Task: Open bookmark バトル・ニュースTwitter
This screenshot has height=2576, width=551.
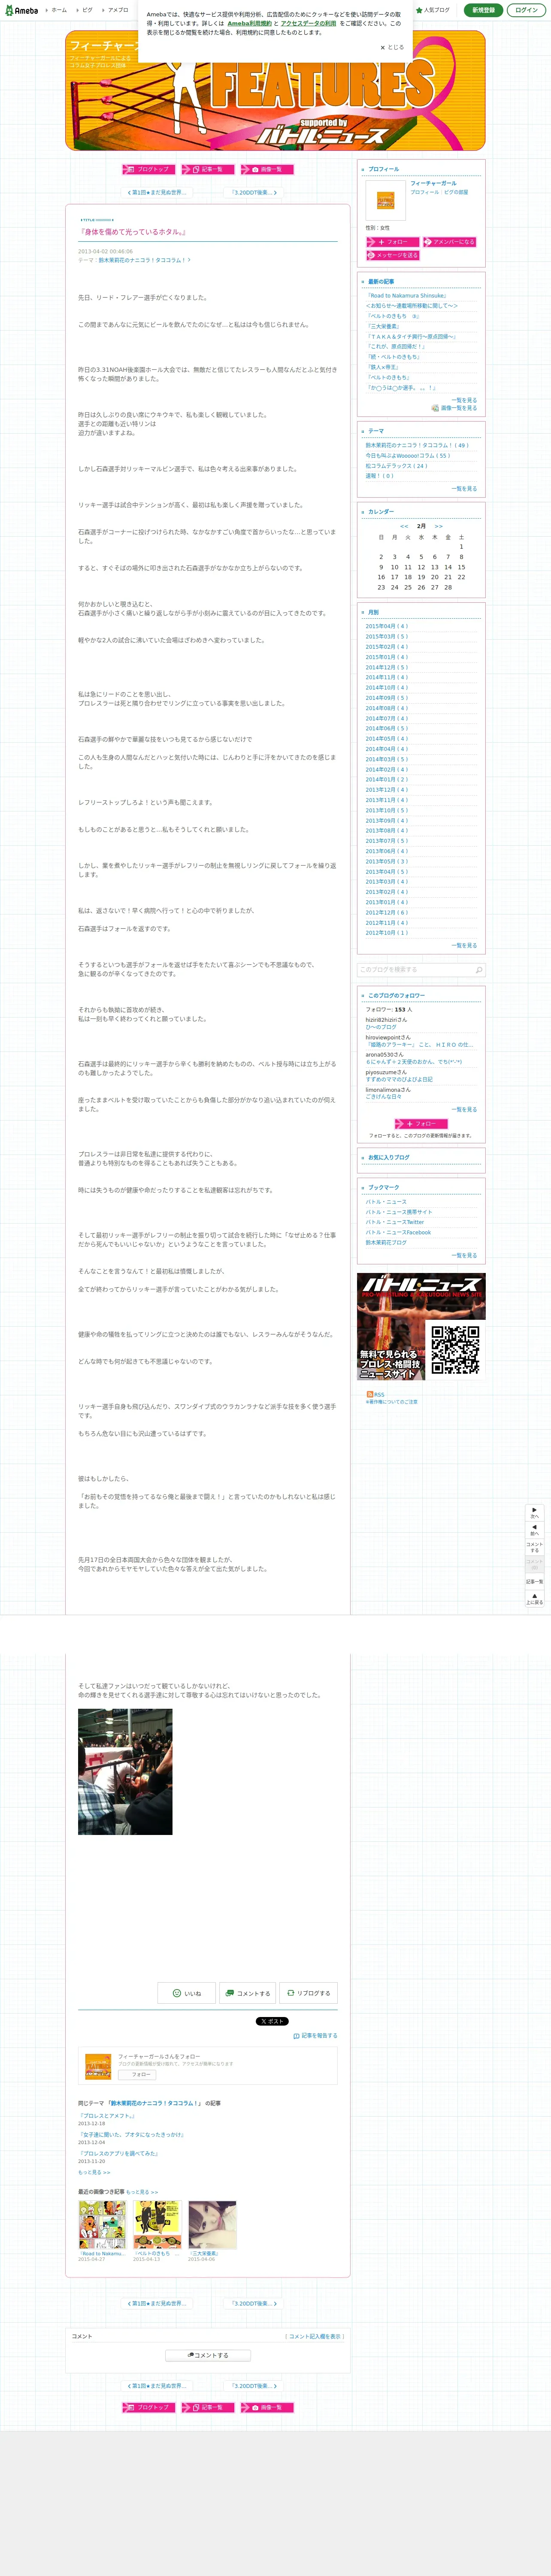Action: 394,1222
